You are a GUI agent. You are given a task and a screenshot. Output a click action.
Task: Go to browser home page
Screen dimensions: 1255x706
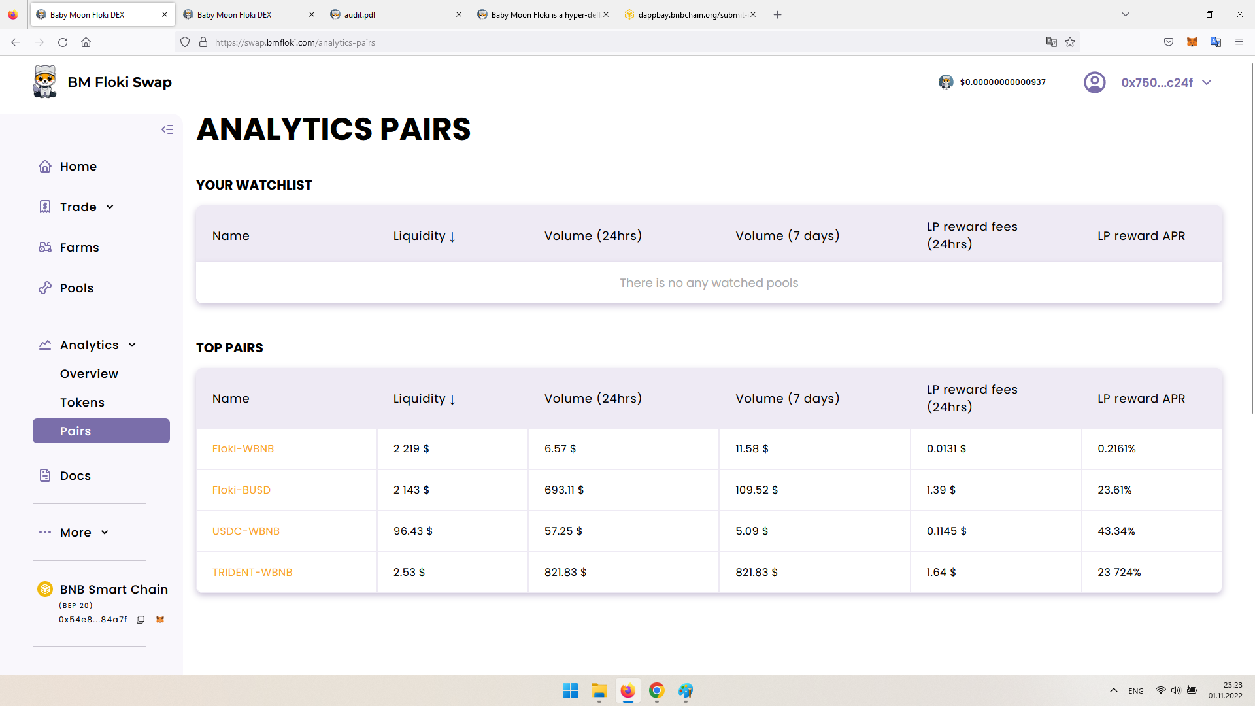(x=86, y=42)
